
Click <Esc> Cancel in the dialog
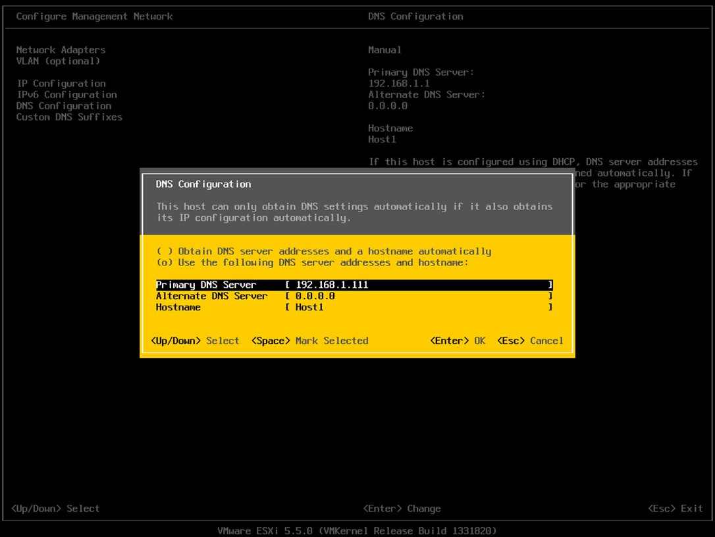[530, 341]
